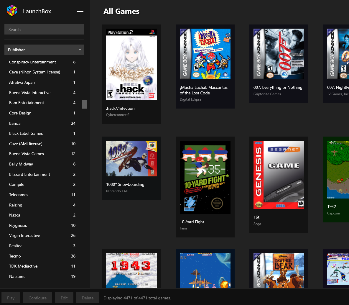Select the Brother Bear game cover
349x305 pixels.
(x=279, y=270)
